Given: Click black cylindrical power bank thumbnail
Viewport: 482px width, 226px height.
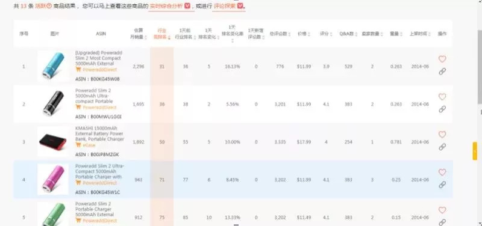Looking at the screenshot, I should pyautogui.click(x=53, y=103).
